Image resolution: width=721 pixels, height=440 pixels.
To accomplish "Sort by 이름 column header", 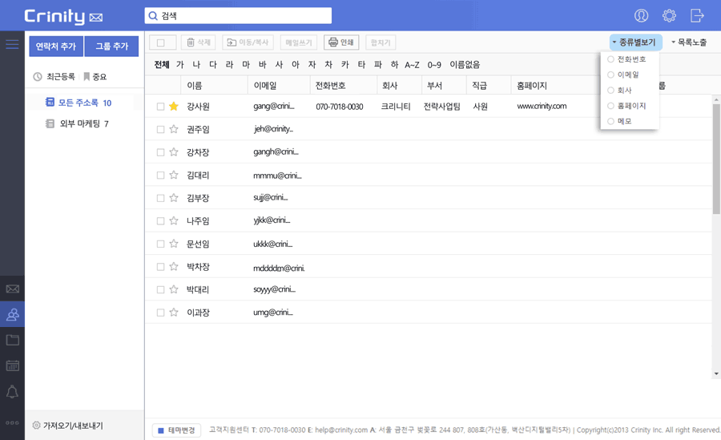I will (195, 86).
